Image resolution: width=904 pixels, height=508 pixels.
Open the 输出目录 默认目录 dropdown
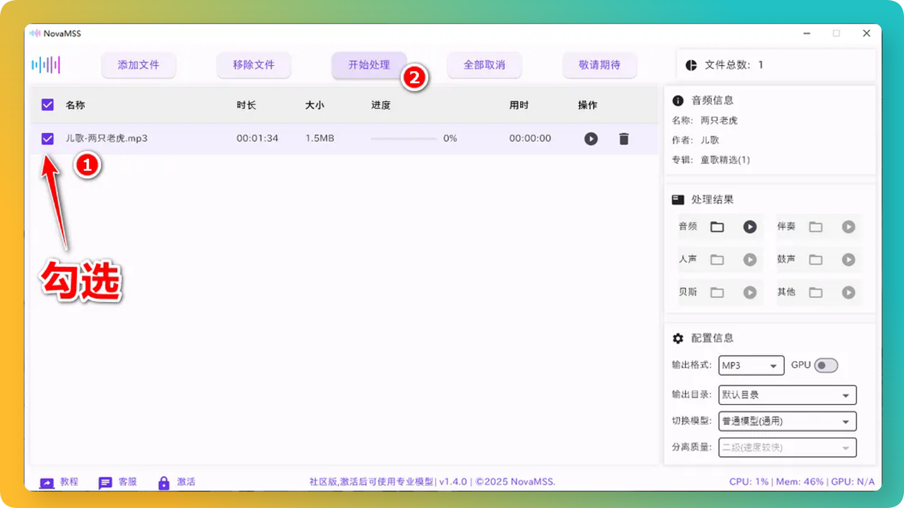pyautogui.click(x=788, y=395)
